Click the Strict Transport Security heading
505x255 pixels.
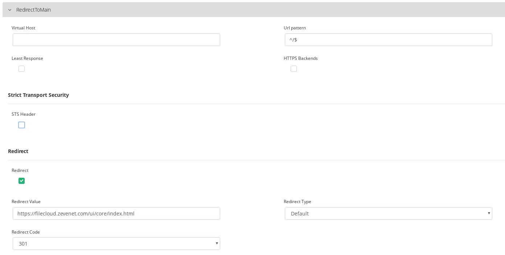38,95
